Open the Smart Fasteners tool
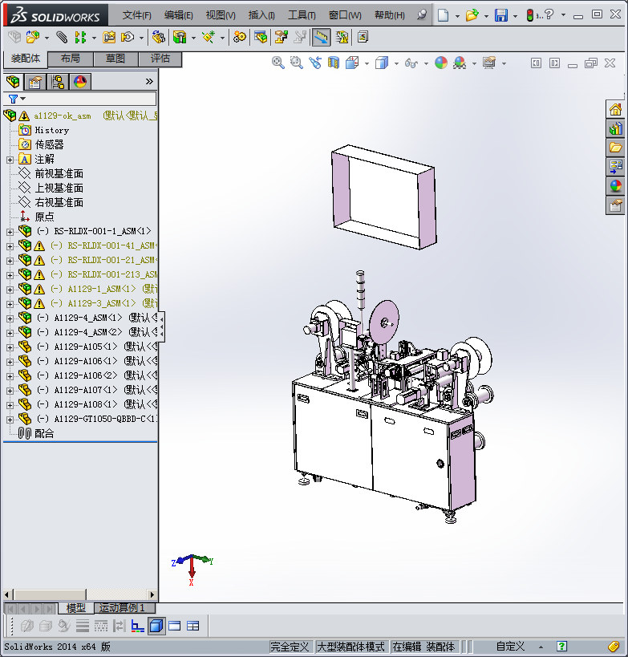The image size is (628, 657). [109, 37]
